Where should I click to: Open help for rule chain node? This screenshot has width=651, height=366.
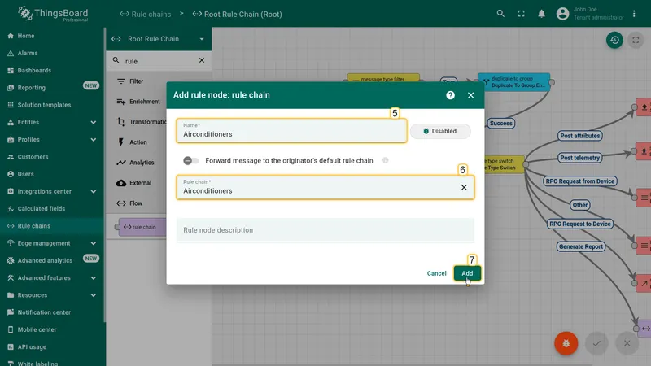[x=450, y=95]
